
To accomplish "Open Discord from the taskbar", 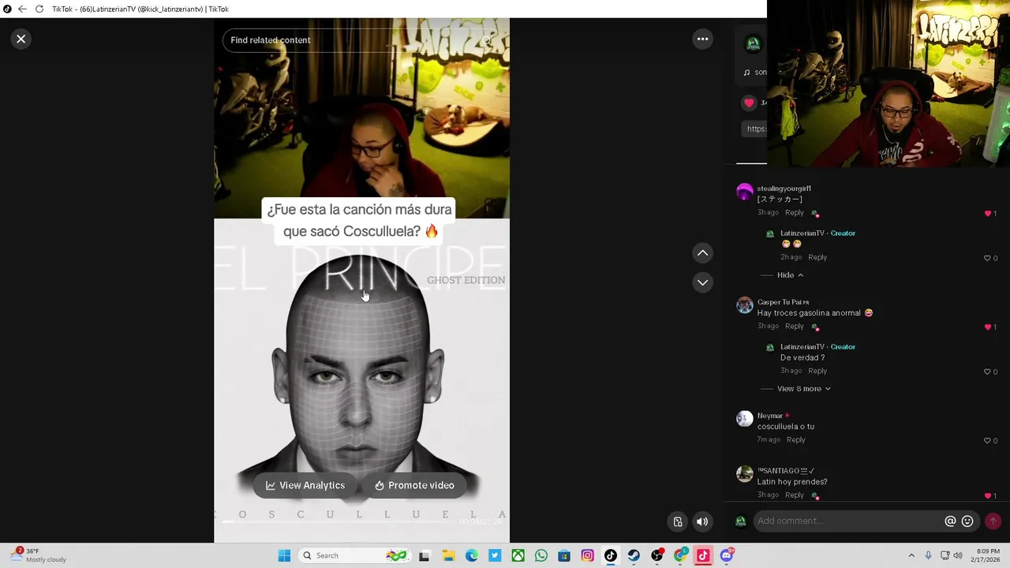I will pos(727,555).
